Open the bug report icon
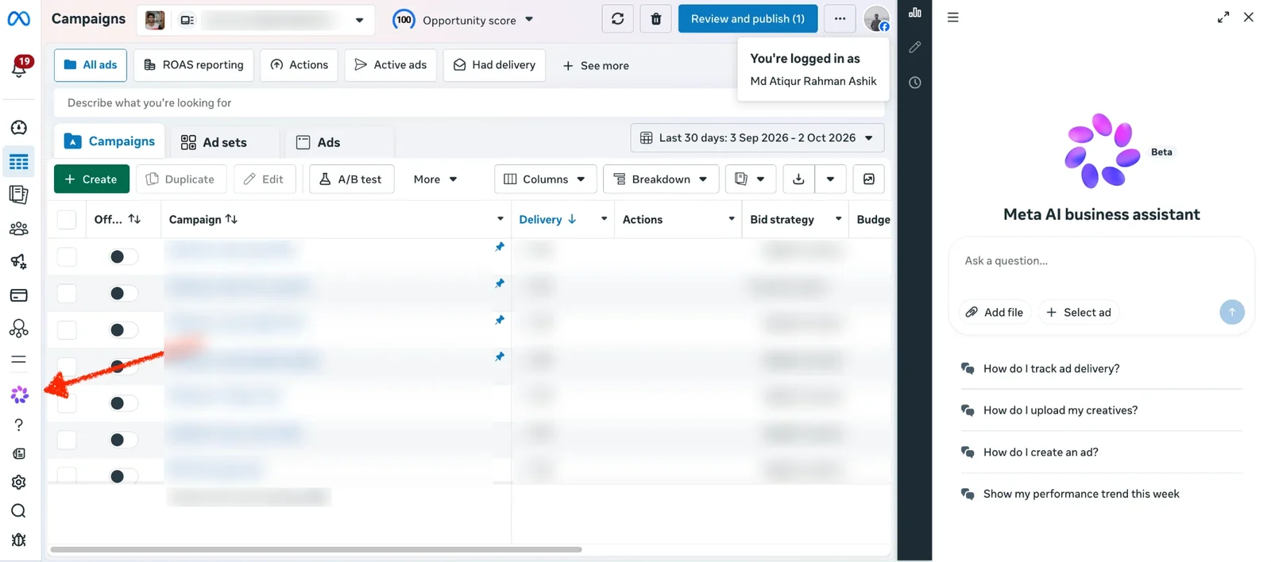 [x=18, y=540]
